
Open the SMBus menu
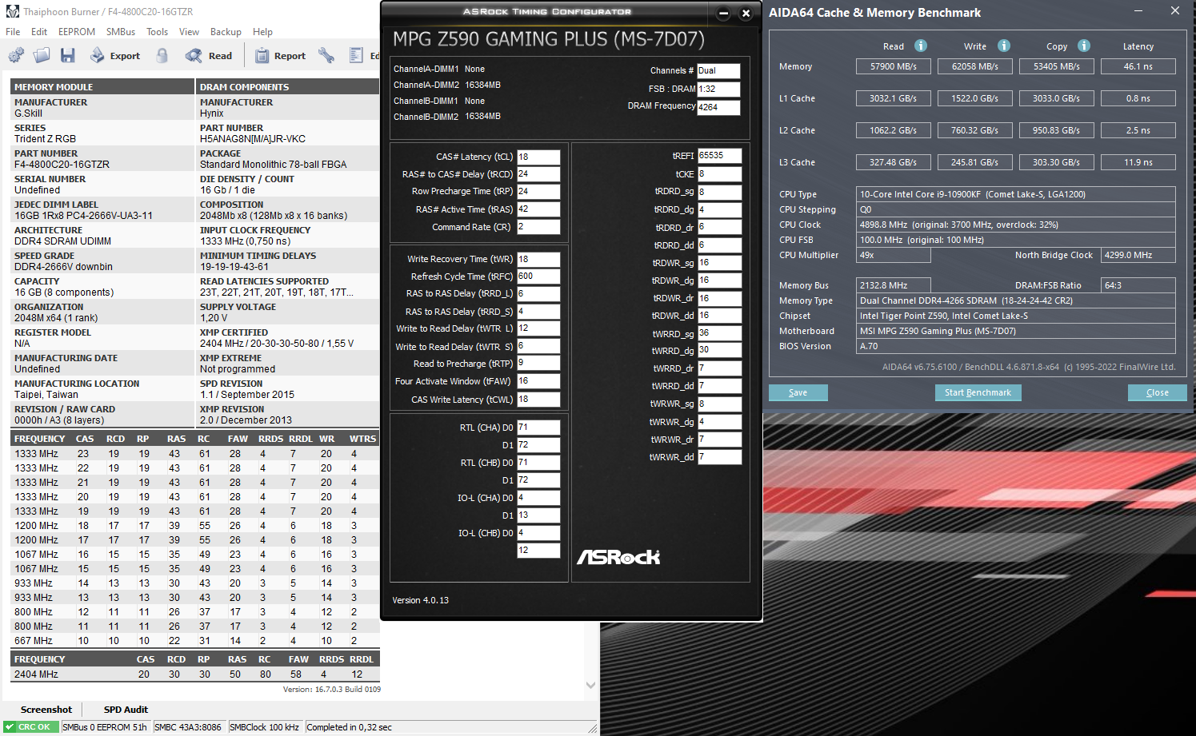pyautogui.click(x=121, y=32)
